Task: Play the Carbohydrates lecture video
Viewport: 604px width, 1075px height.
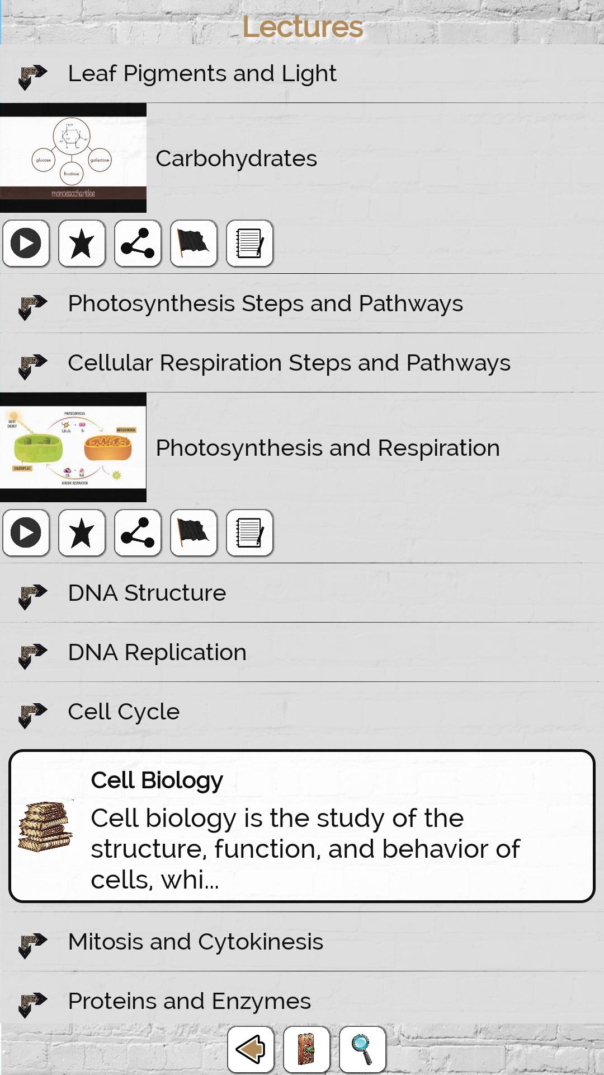Action: (x=26, y=244)
